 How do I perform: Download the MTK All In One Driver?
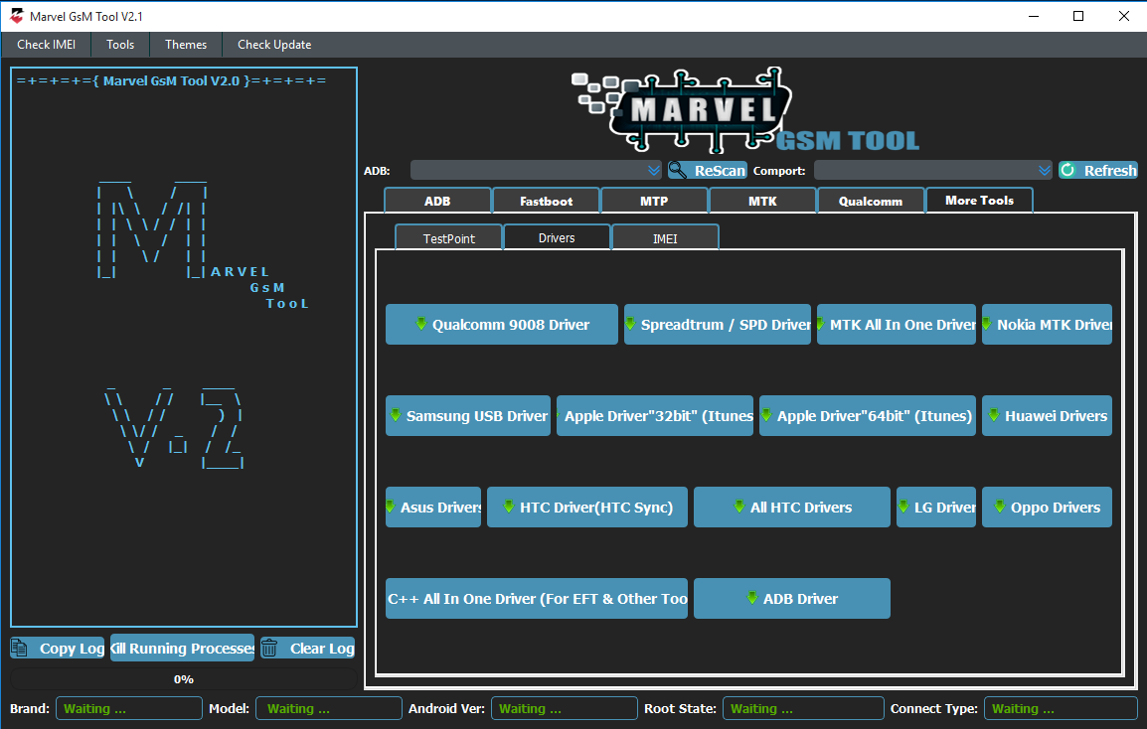(x=897, y=325)
